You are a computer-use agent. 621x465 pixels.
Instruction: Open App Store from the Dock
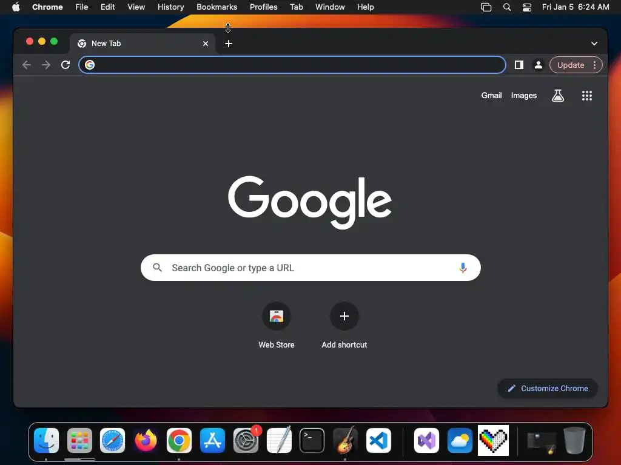click(x=213, y=441)
